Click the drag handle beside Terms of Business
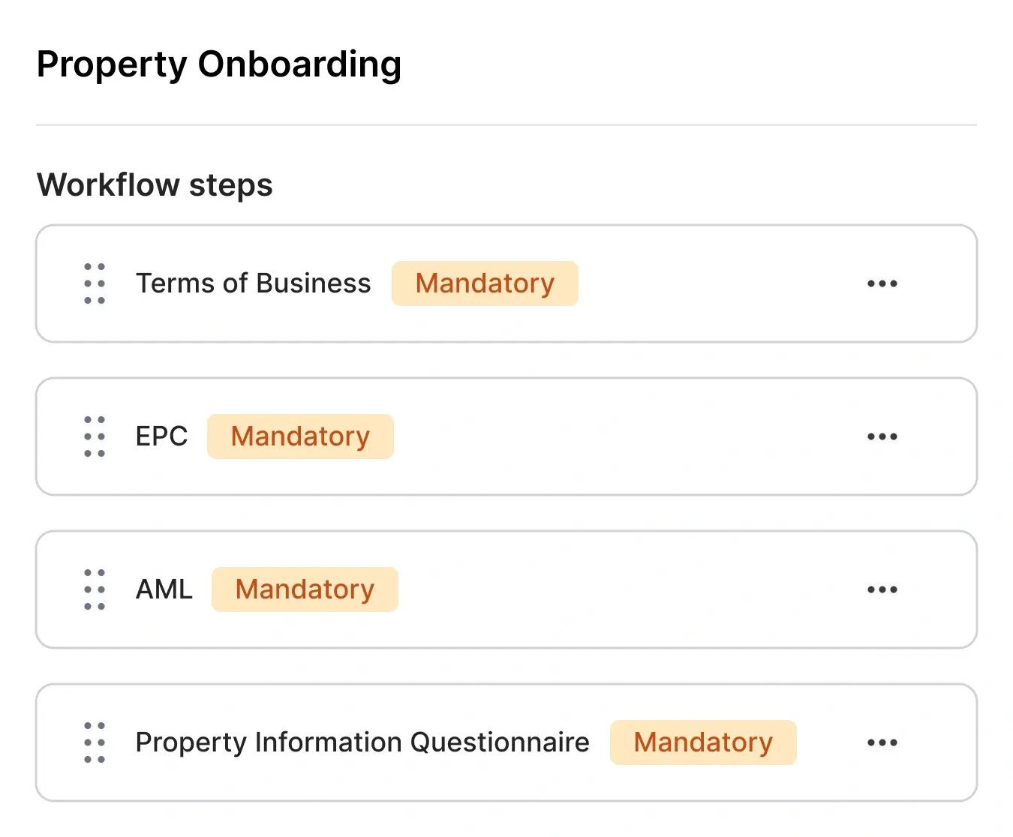The height and width of the screenshot is (837, 1013). click(94, 283)
